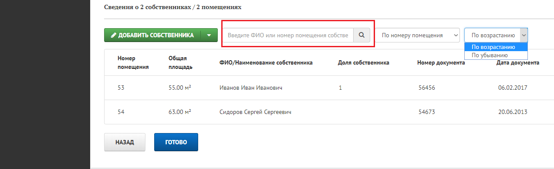Open the green add-owner dropdown arrow

coord(209,35)
